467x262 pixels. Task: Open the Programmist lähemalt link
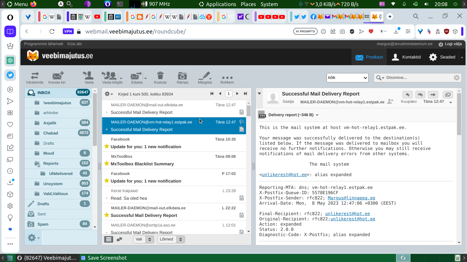point(43,44)
